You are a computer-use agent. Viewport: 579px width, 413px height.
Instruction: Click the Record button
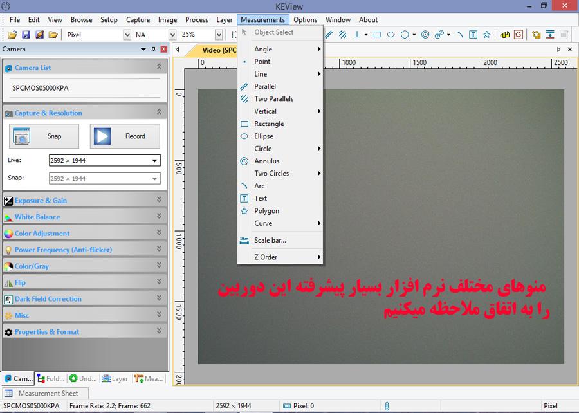(x=125, y=136)
